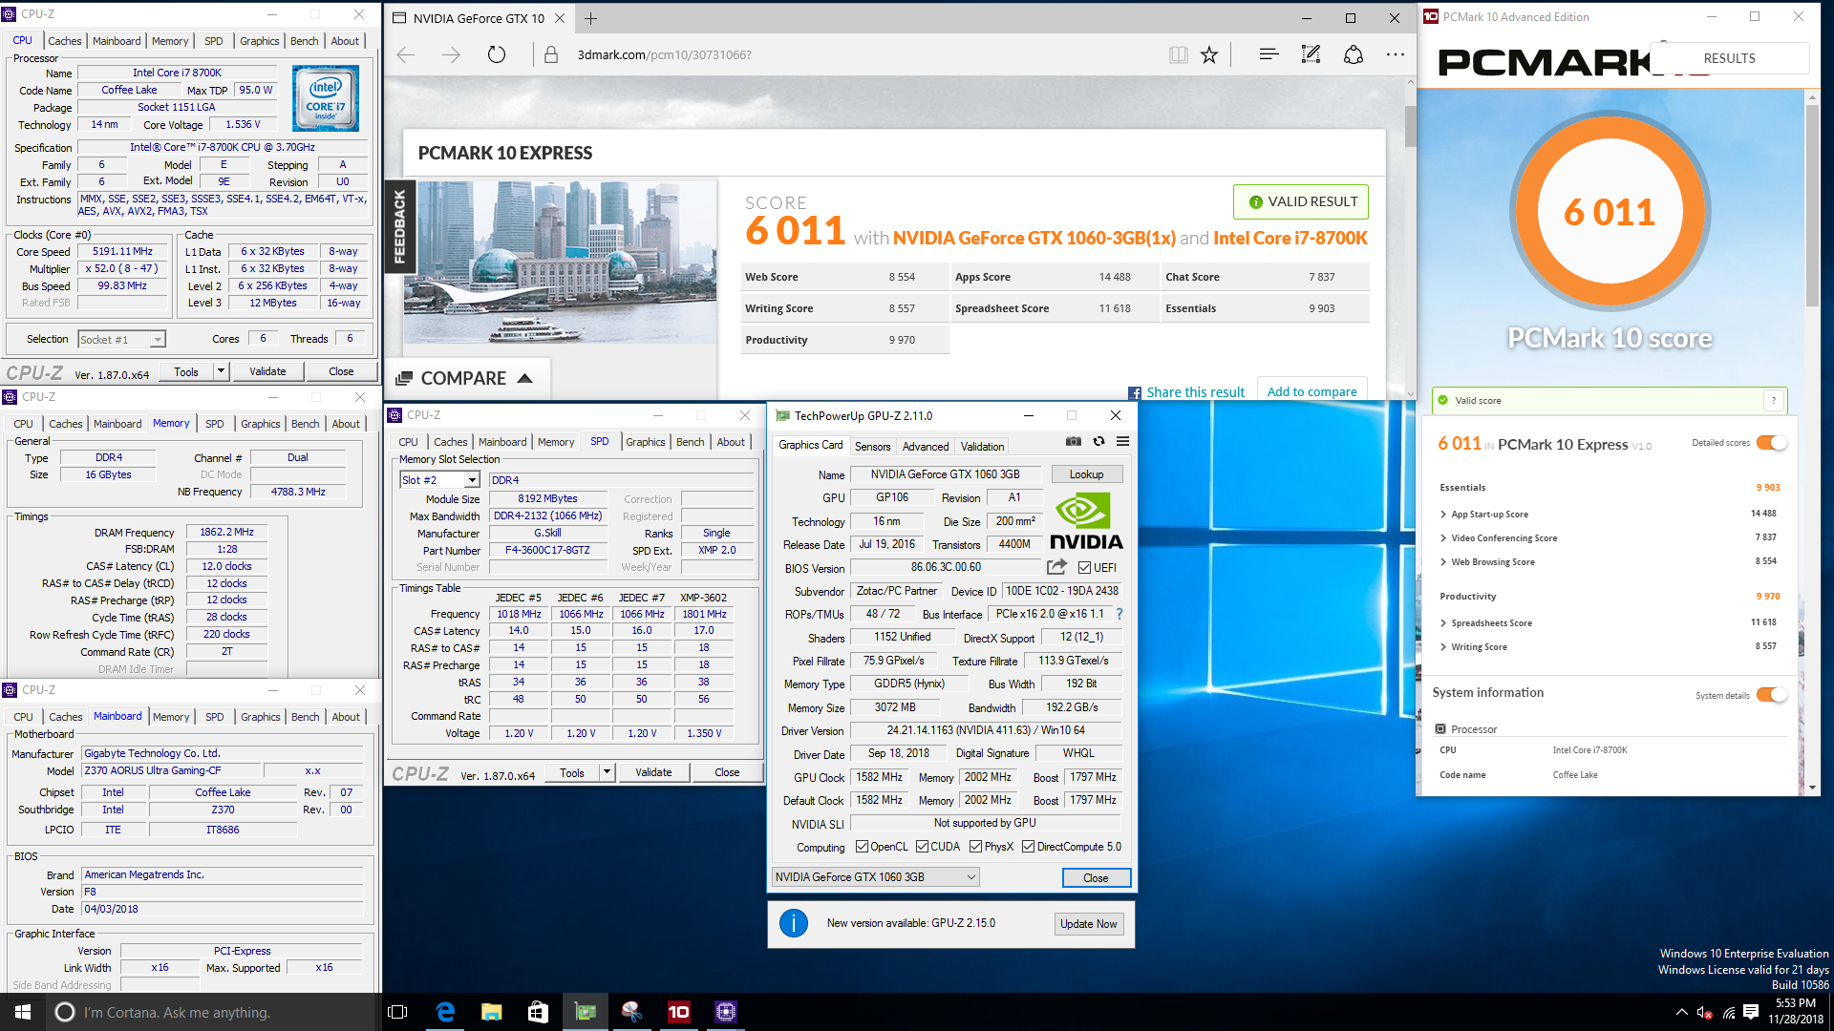The width and height of the screenshot is (1834, 1031).
Task: Click the RESULTS button in PCMark 10
Action: [1729, 58]
